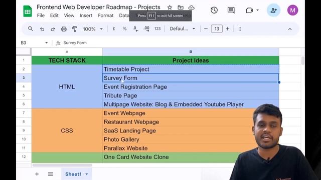Format cell as percent

124,29
